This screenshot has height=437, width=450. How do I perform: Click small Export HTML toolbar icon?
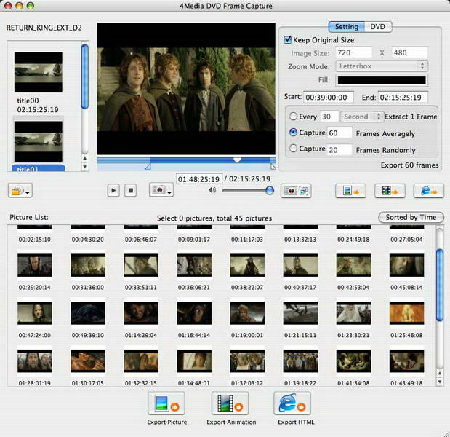coord(429,191)
